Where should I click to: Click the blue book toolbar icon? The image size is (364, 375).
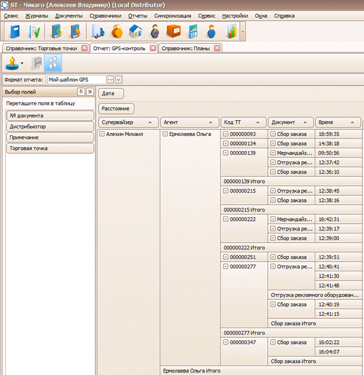coord(15,31)
